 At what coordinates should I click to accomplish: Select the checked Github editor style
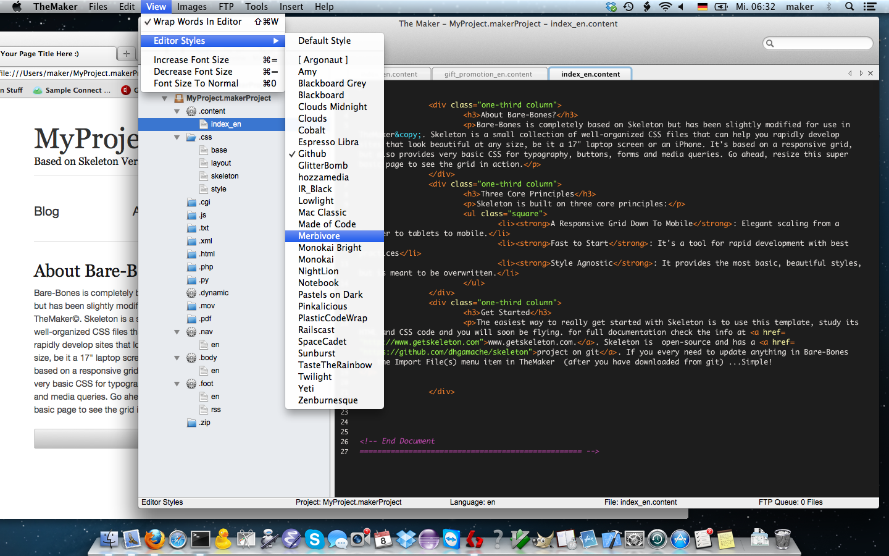(x=312, y=154)
